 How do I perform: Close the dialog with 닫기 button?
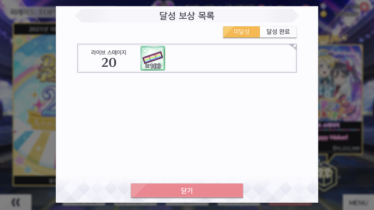[x=187, y=191]
